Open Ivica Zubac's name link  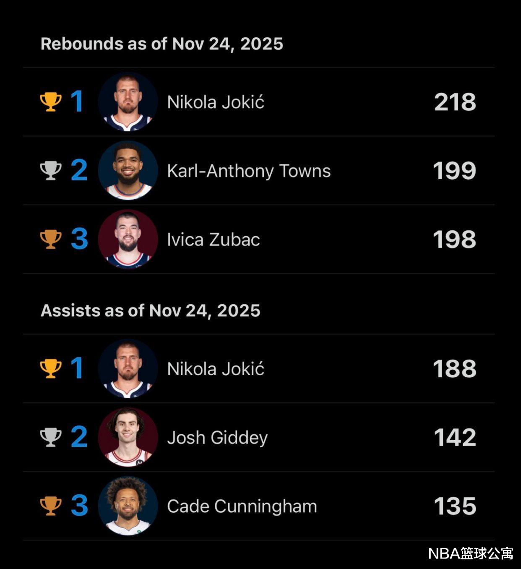coord(213,240)
